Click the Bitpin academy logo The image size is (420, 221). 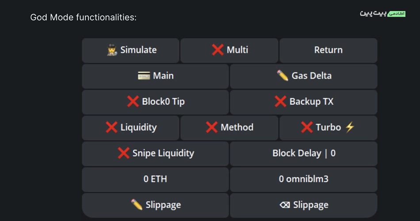[383, 13]
